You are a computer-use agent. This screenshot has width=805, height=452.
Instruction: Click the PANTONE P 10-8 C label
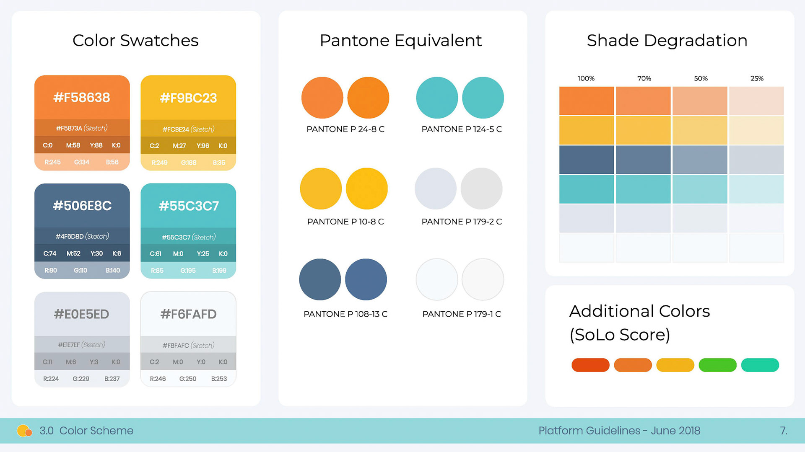click(x=345, y=222)
